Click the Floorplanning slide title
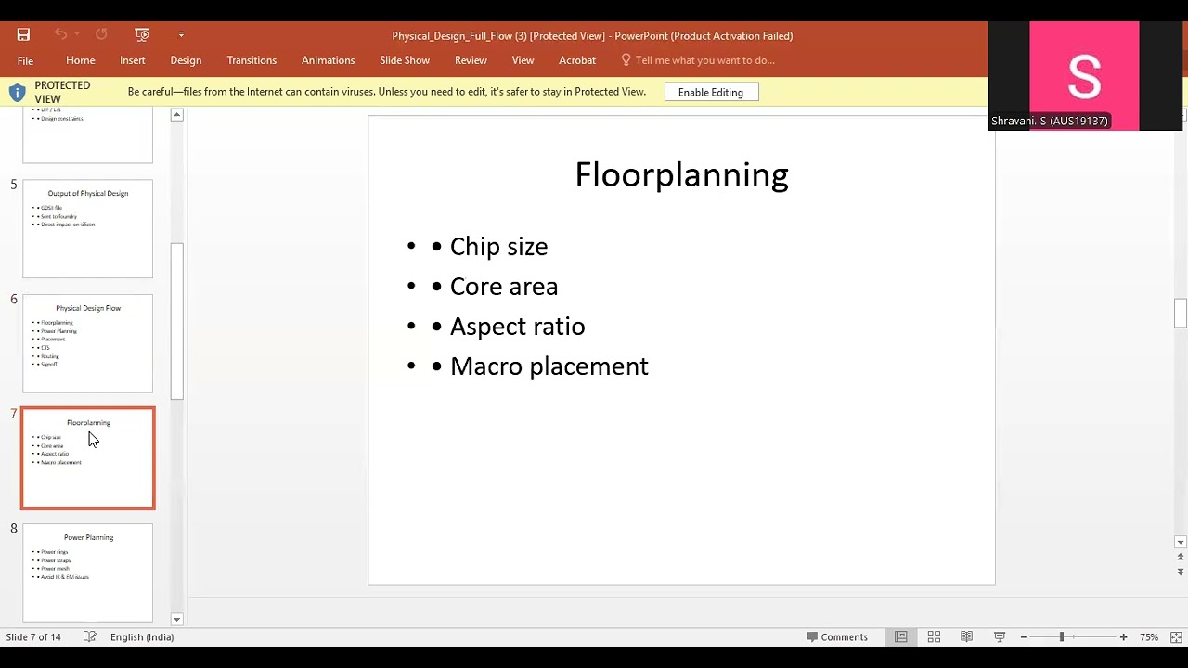1188x668 pixels. coord(681,174)
